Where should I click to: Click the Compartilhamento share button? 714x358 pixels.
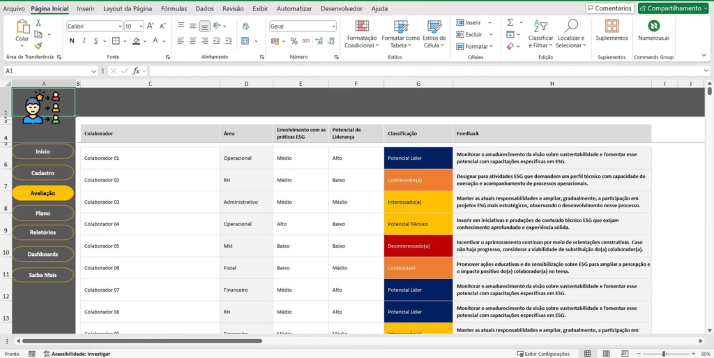[x=674, y=8]
